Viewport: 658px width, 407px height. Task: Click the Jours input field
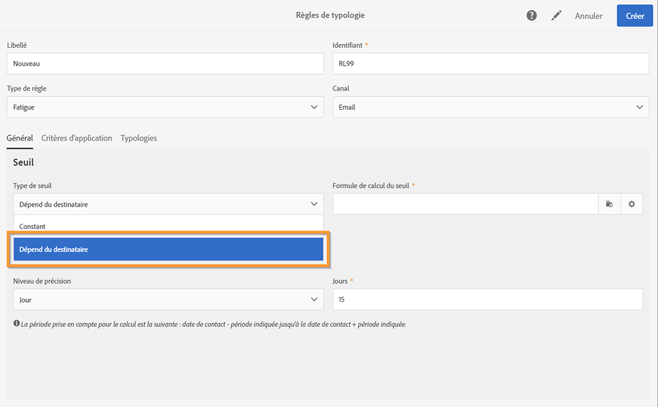(487, 300)
